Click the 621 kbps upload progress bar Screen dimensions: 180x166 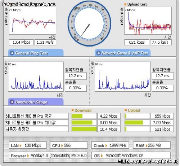[137, 129]
